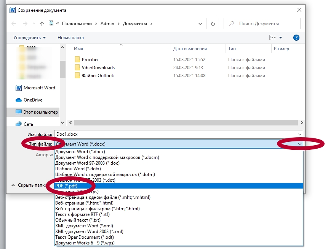Click the back navigation arrow
The height and width of the screenshot is (249, 336).
[x=13, y=24]
